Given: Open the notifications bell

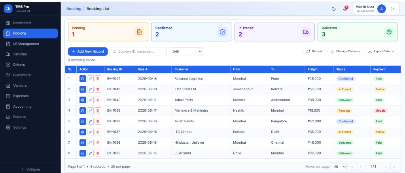Looking at the screenshot, I should pyautogui.click(x=345, y=9).
